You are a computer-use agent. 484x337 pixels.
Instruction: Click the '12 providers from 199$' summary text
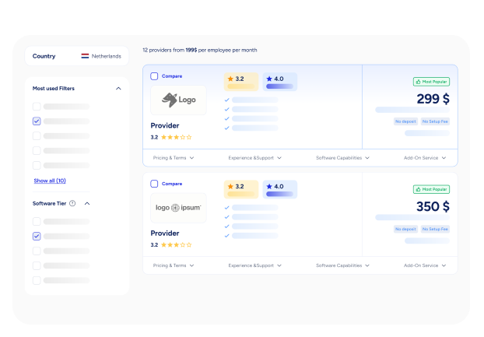(170, 50)
